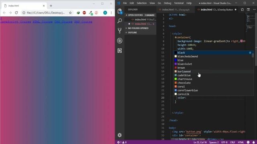Image resolution: width=257 pixels, height=144 pixels.
Task: Select first index.html in Open Editors list
Action: point(141,20)
